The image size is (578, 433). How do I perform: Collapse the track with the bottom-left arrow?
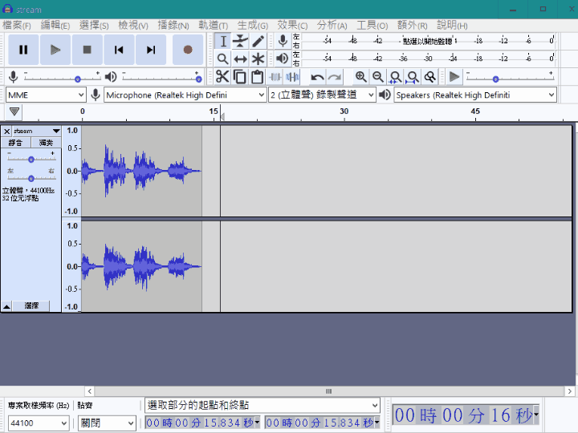tap(6, 306)
